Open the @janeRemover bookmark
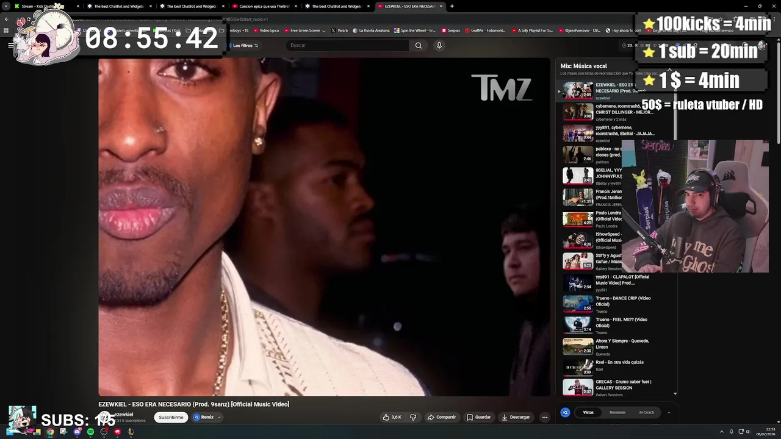The height and width of the screenshot is (439, 781). pyautogui.click(x=580, y=30)
